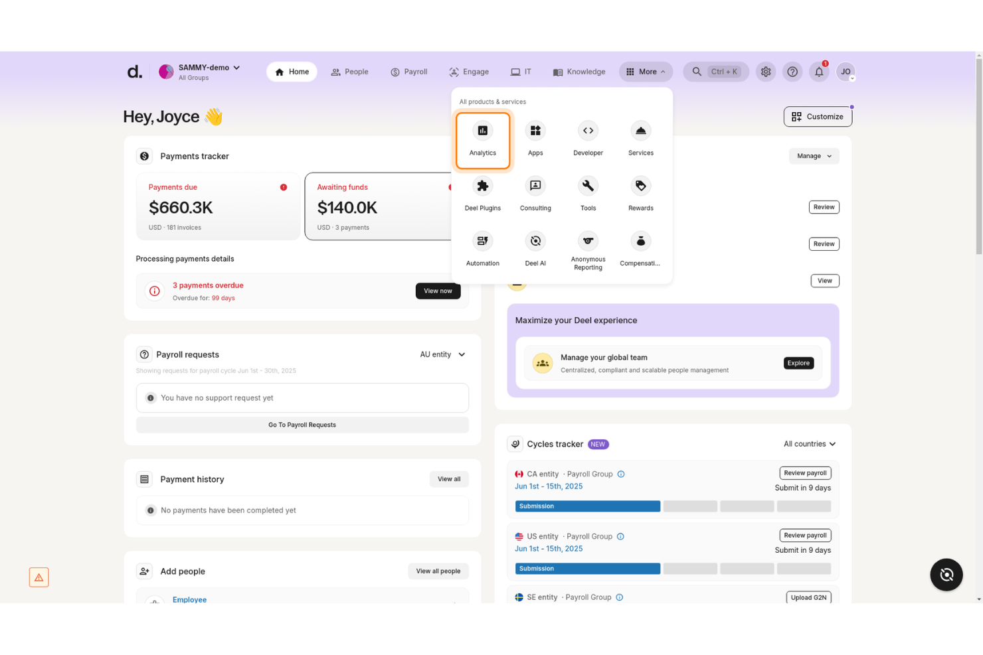The height and width of the screenshot is (655, 983).
Task: Click the Payments tracker dollar icon
Action: tap(144, 156)
